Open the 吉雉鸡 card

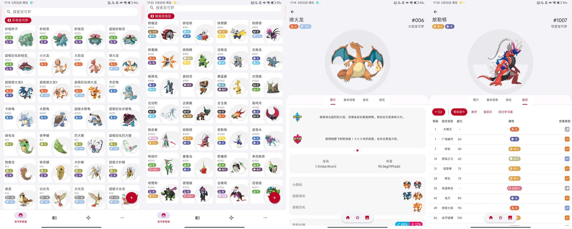tap(232, 191)
